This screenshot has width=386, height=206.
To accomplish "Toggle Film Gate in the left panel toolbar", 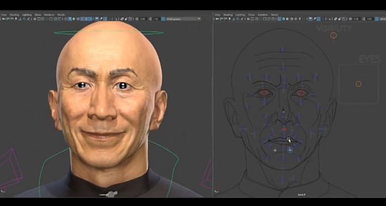I will click(x=39, y=19).
